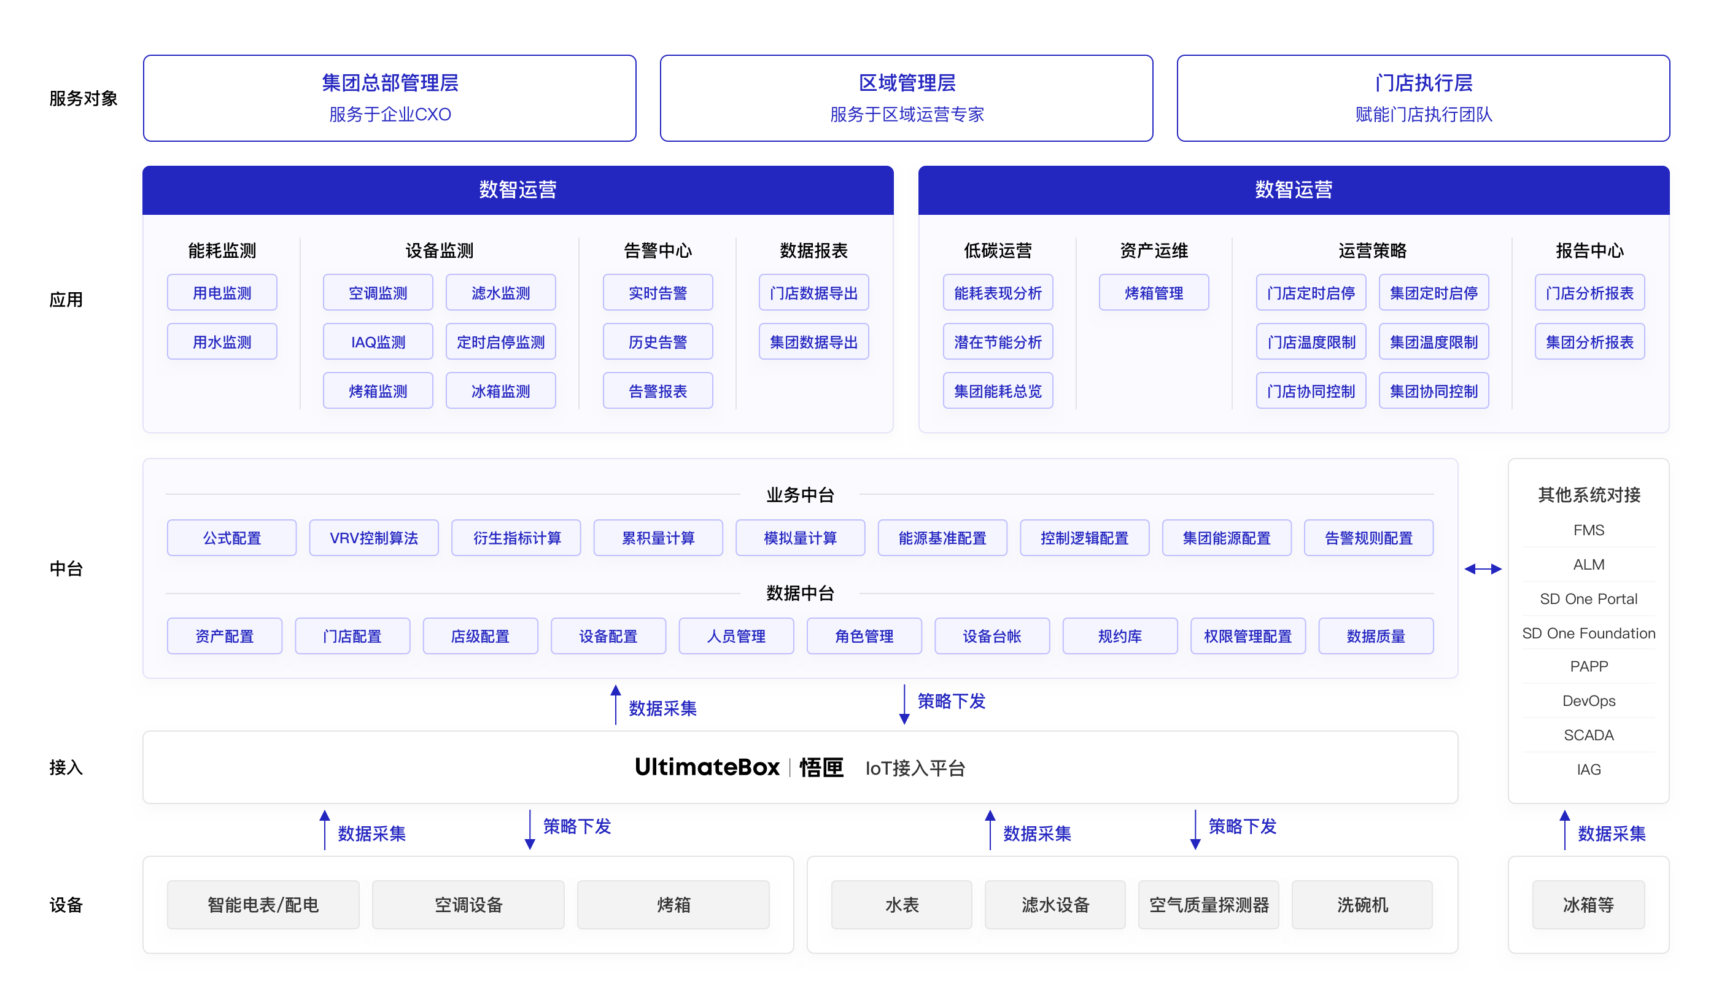Screen dimensions: 1719x1003
Task: Click the UltimateBox logo text
Action: click(707, 767)
